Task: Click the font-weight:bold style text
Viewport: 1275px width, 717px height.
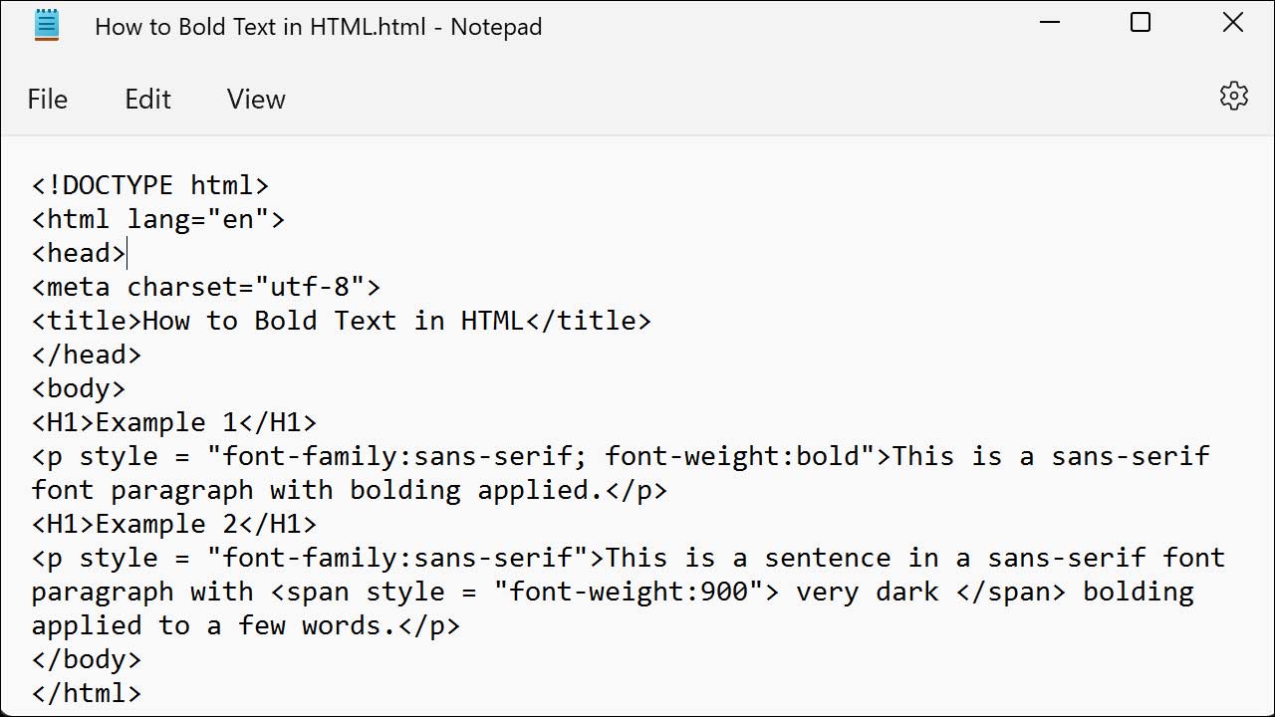Action: coord(732,456)
